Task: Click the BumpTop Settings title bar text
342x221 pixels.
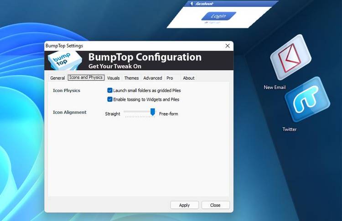Action: coord(64,46)
